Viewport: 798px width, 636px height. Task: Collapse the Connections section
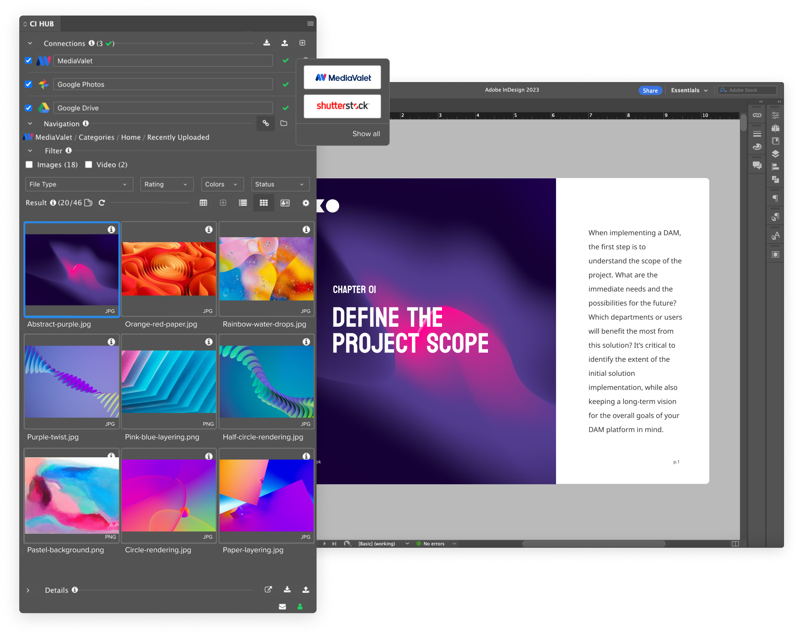30,43
